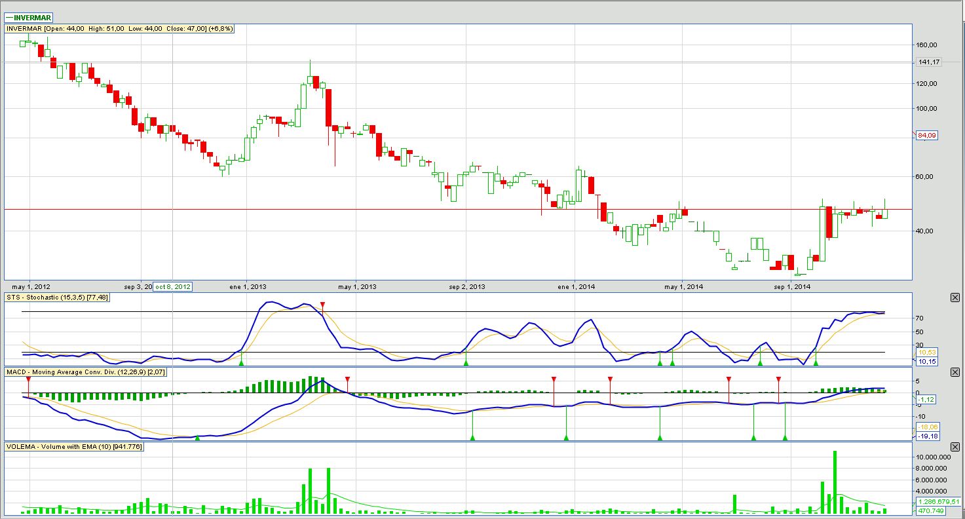Select the INVERMAR chart tab
Screen dimensions: 965x519
point(29,18)
